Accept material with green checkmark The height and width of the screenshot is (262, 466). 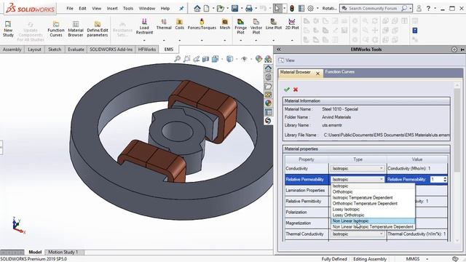point(287,90)
